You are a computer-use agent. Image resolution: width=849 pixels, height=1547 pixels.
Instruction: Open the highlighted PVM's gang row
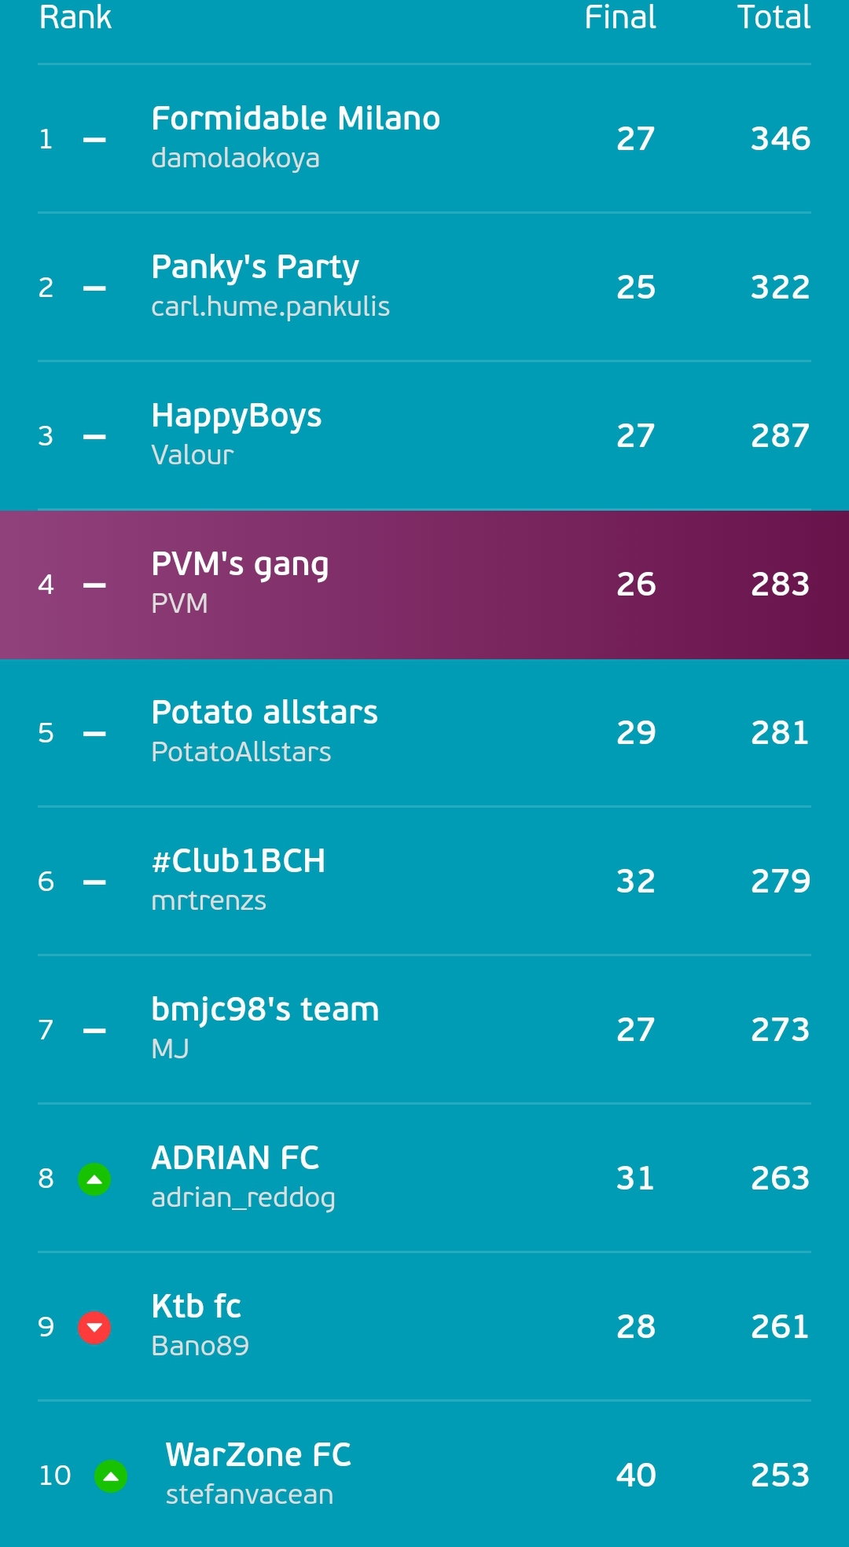424,585
